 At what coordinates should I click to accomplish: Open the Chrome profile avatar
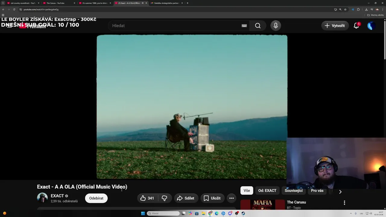point(377,9)
